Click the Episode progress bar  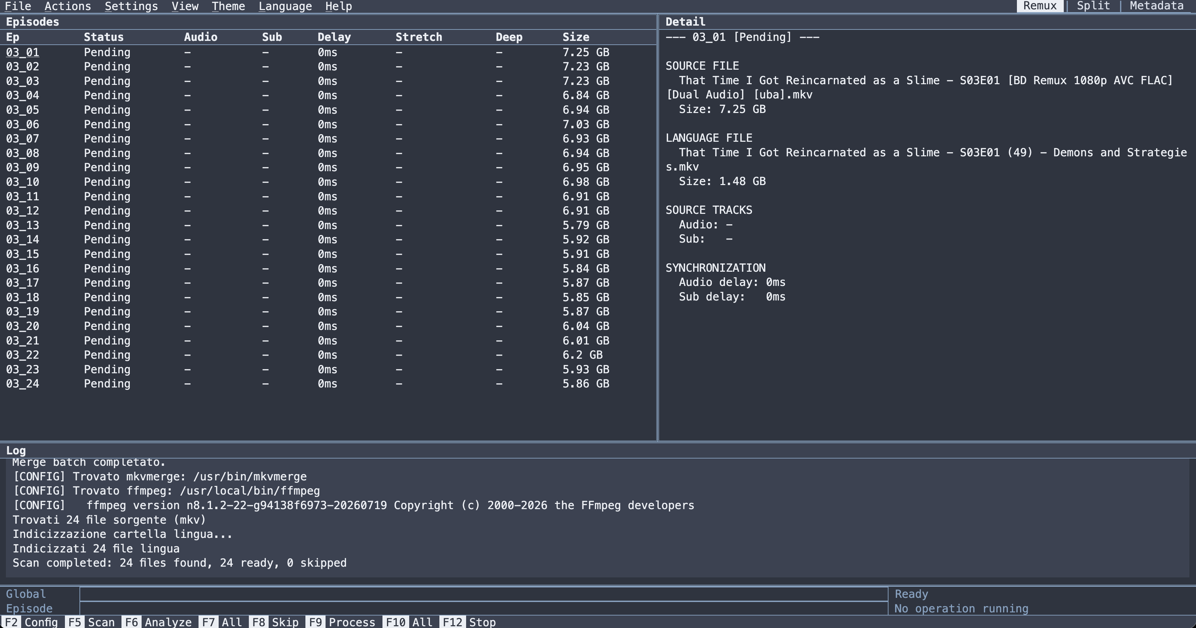484,609
